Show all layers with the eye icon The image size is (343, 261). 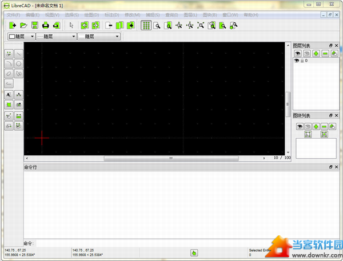pyautogui.click(x=297, y=53)
